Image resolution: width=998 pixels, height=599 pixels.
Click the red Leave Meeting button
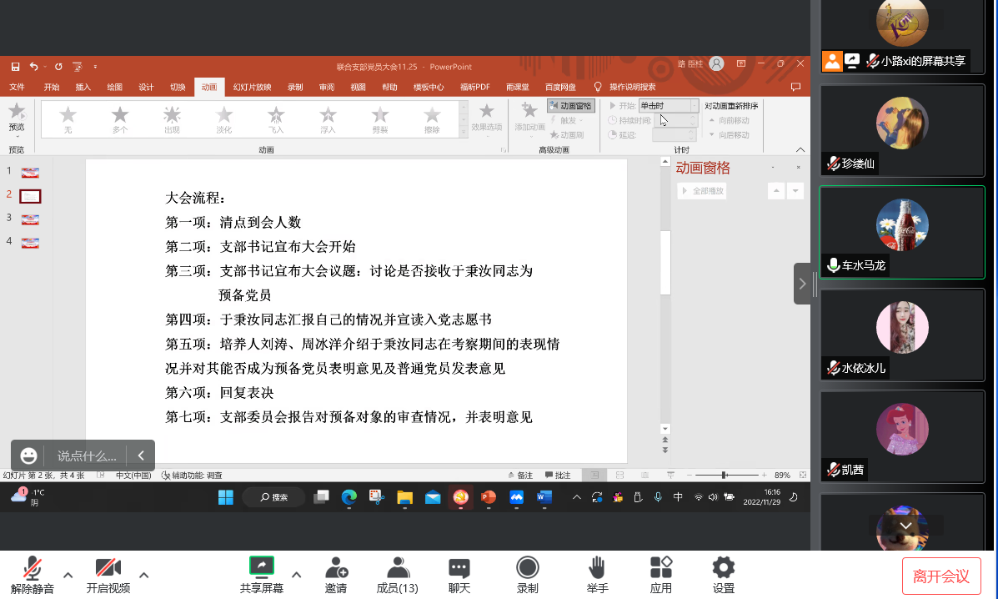940,576
